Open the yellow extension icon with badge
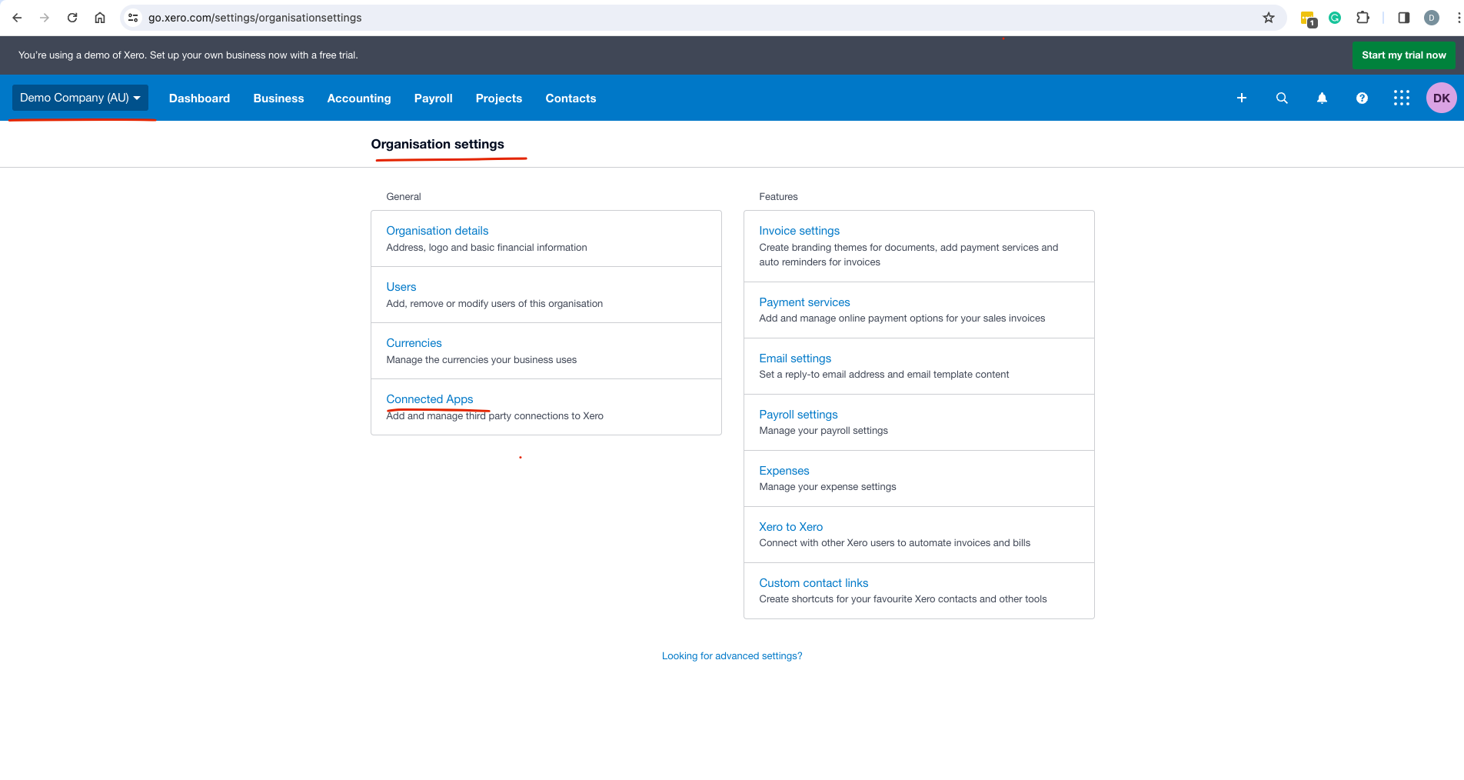Screen dimensions: 1464x780 click(1308, 18)
